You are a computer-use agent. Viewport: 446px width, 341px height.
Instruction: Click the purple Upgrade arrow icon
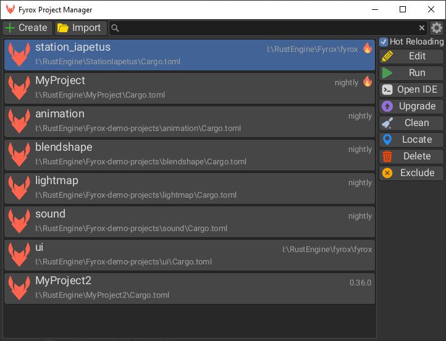(x=387, y=106)
